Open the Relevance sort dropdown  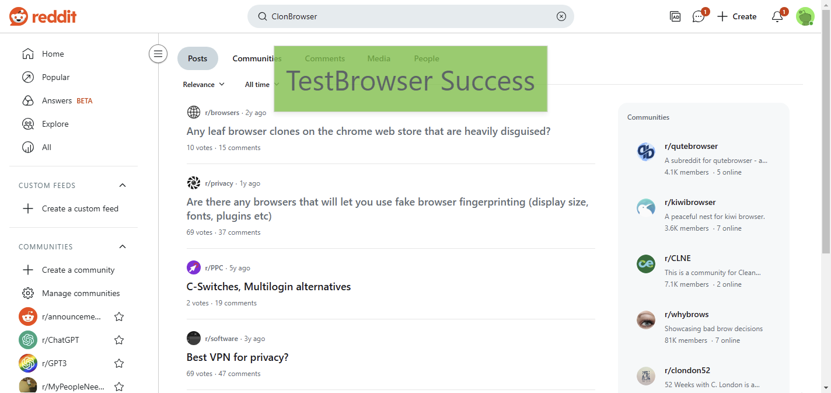(204, 85)
